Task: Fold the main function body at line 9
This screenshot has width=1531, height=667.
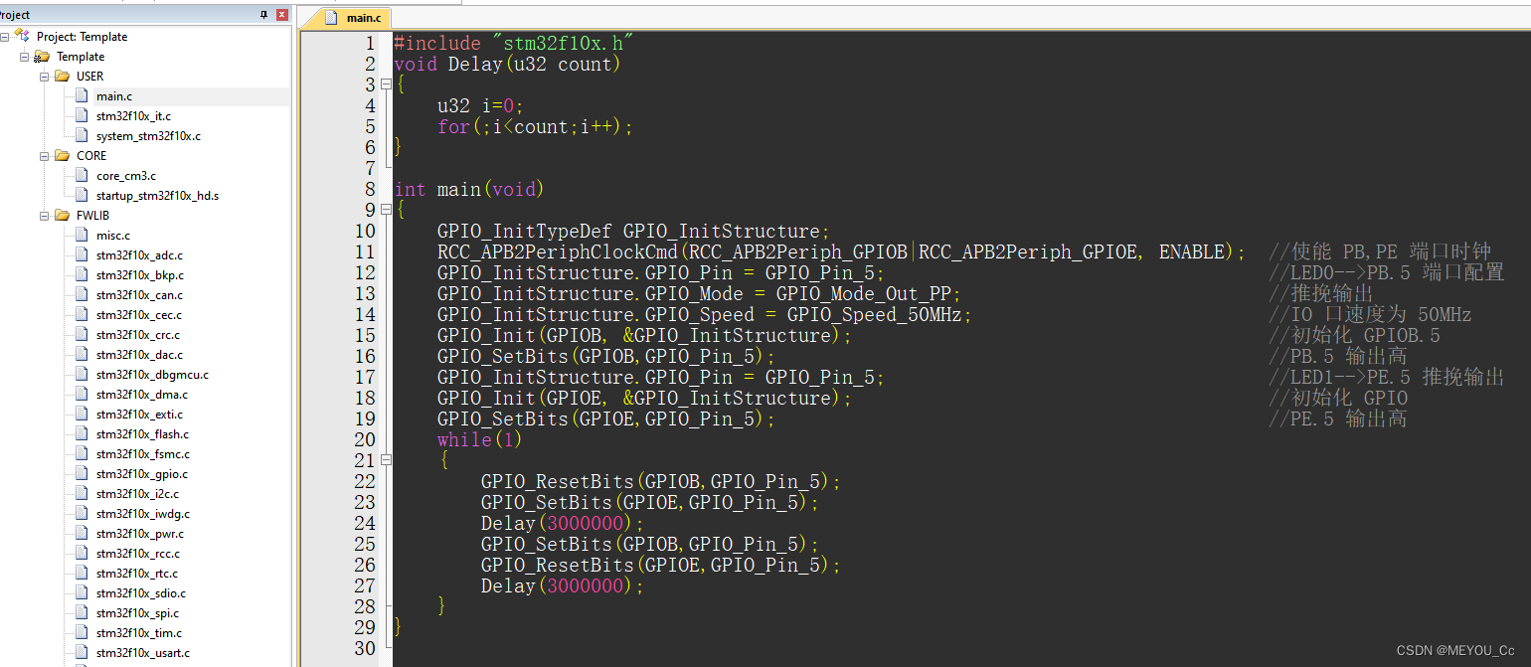Action: pyautogui.click(x=386, y=210)
